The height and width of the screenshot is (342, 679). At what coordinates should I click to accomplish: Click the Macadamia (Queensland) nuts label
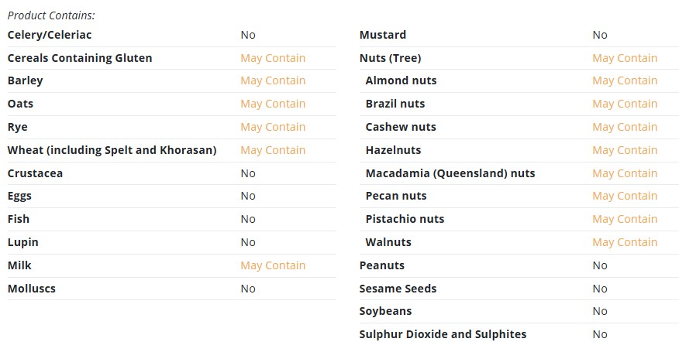(450, 173)
